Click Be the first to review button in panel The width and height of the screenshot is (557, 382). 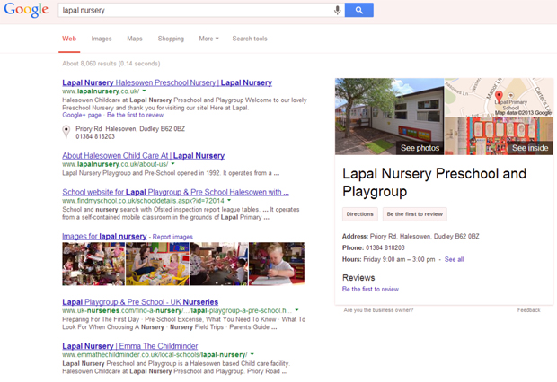pyautogui.click(x=414, y=214)
